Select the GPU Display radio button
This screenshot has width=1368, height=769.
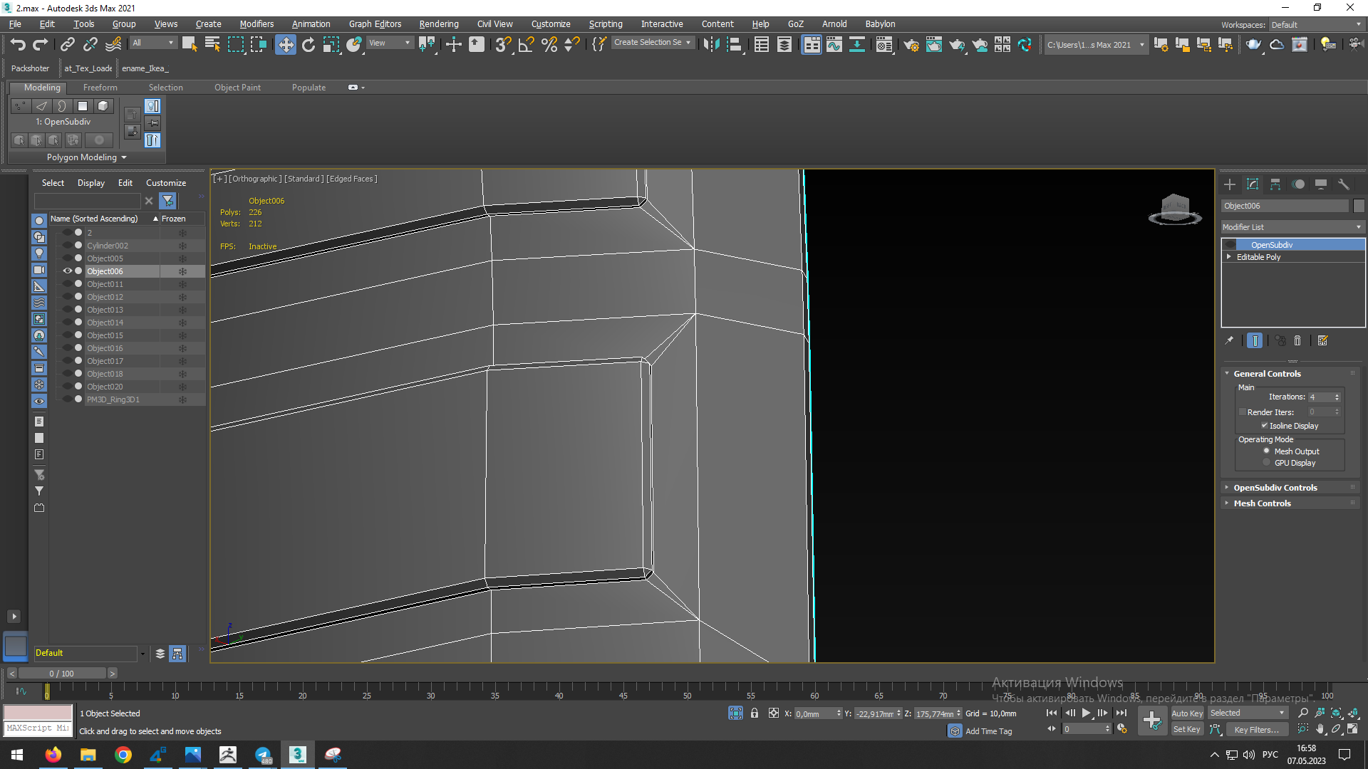(1267, 463)
